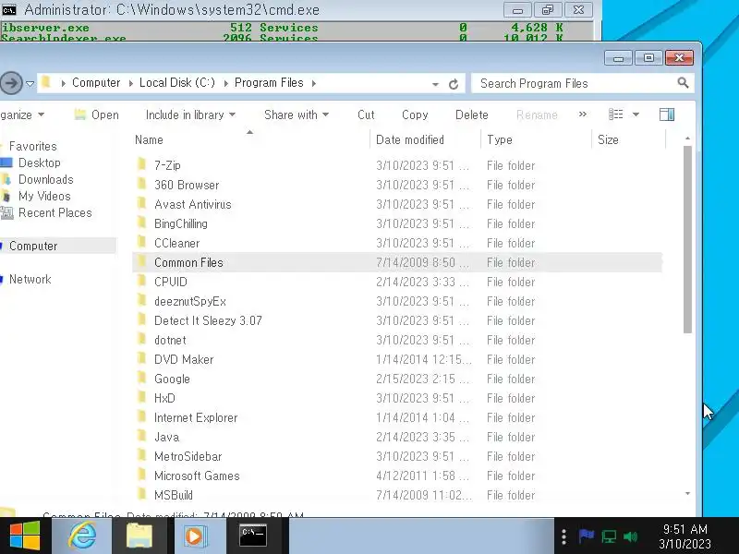Select the Common Files row

[397, 262]
